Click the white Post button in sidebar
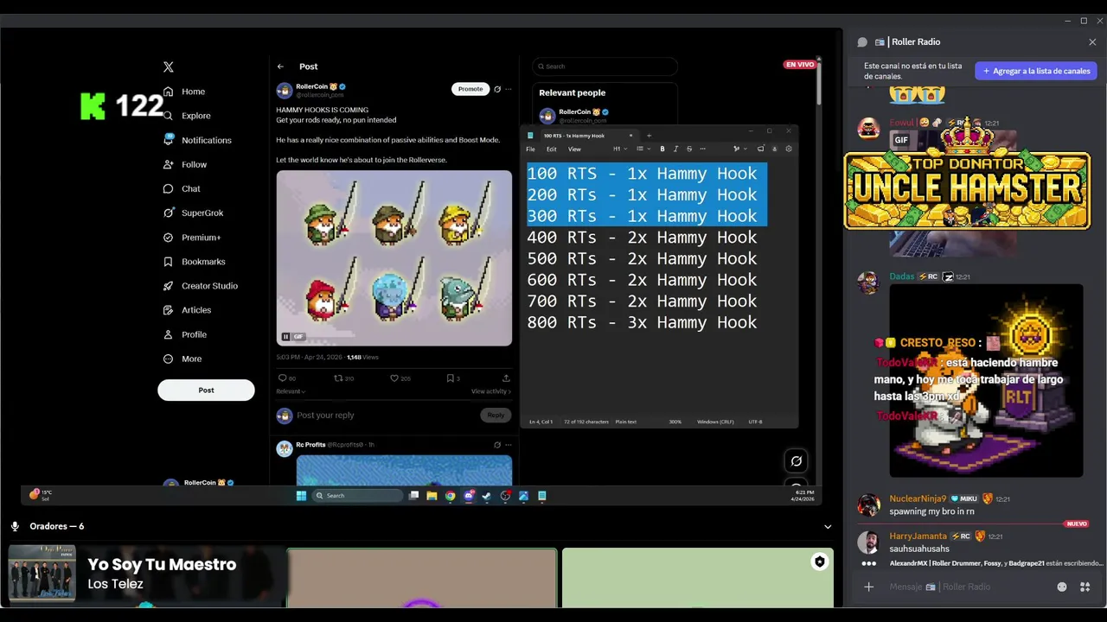1107x622 pixels. click(x=206, y=390)
